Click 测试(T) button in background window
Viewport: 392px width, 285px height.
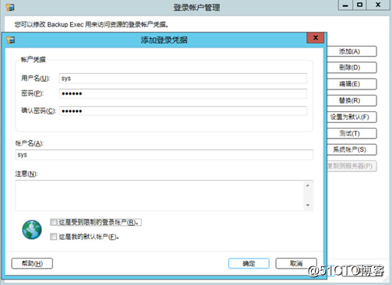click(x=351, y=133)
